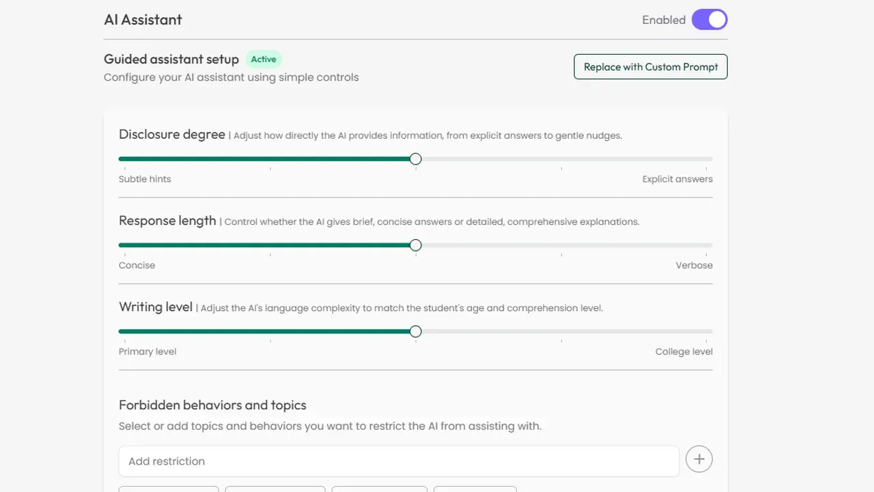Click the Replace with Custom Prompt button

(651, 67)
